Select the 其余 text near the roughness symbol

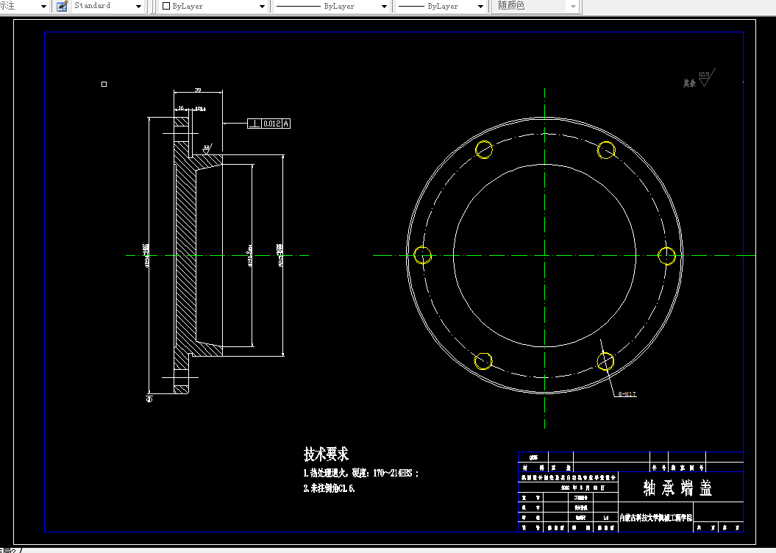pos(689,83)
